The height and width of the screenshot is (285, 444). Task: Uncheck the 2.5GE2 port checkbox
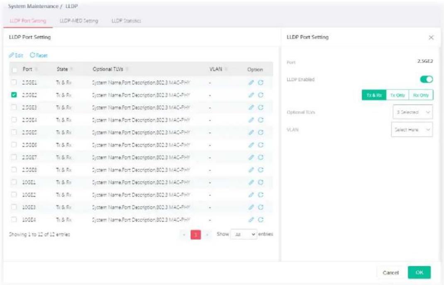click(x=14, y=95)
